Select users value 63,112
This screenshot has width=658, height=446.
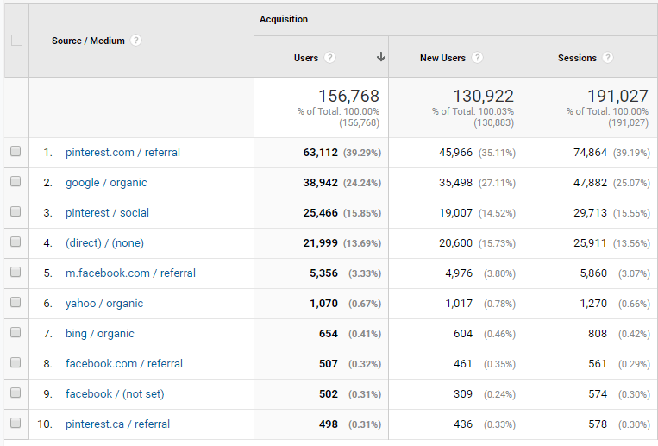pyautogui.click(x=321, y=153)
